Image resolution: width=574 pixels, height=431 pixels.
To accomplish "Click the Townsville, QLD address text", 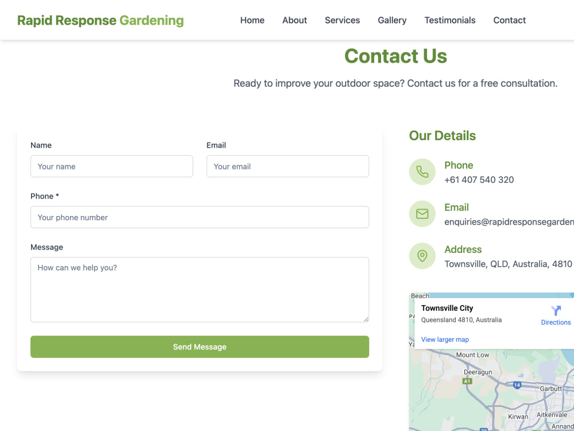I will (508, 264).
